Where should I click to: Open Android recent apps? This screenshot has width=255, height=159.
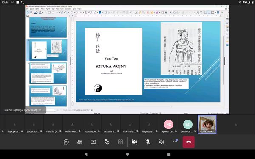169,154
